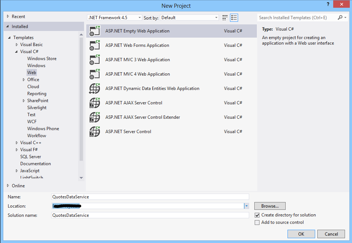The image size is (352, 243).
Task: Click Browse to choose location
Action: tap(270, 206)
